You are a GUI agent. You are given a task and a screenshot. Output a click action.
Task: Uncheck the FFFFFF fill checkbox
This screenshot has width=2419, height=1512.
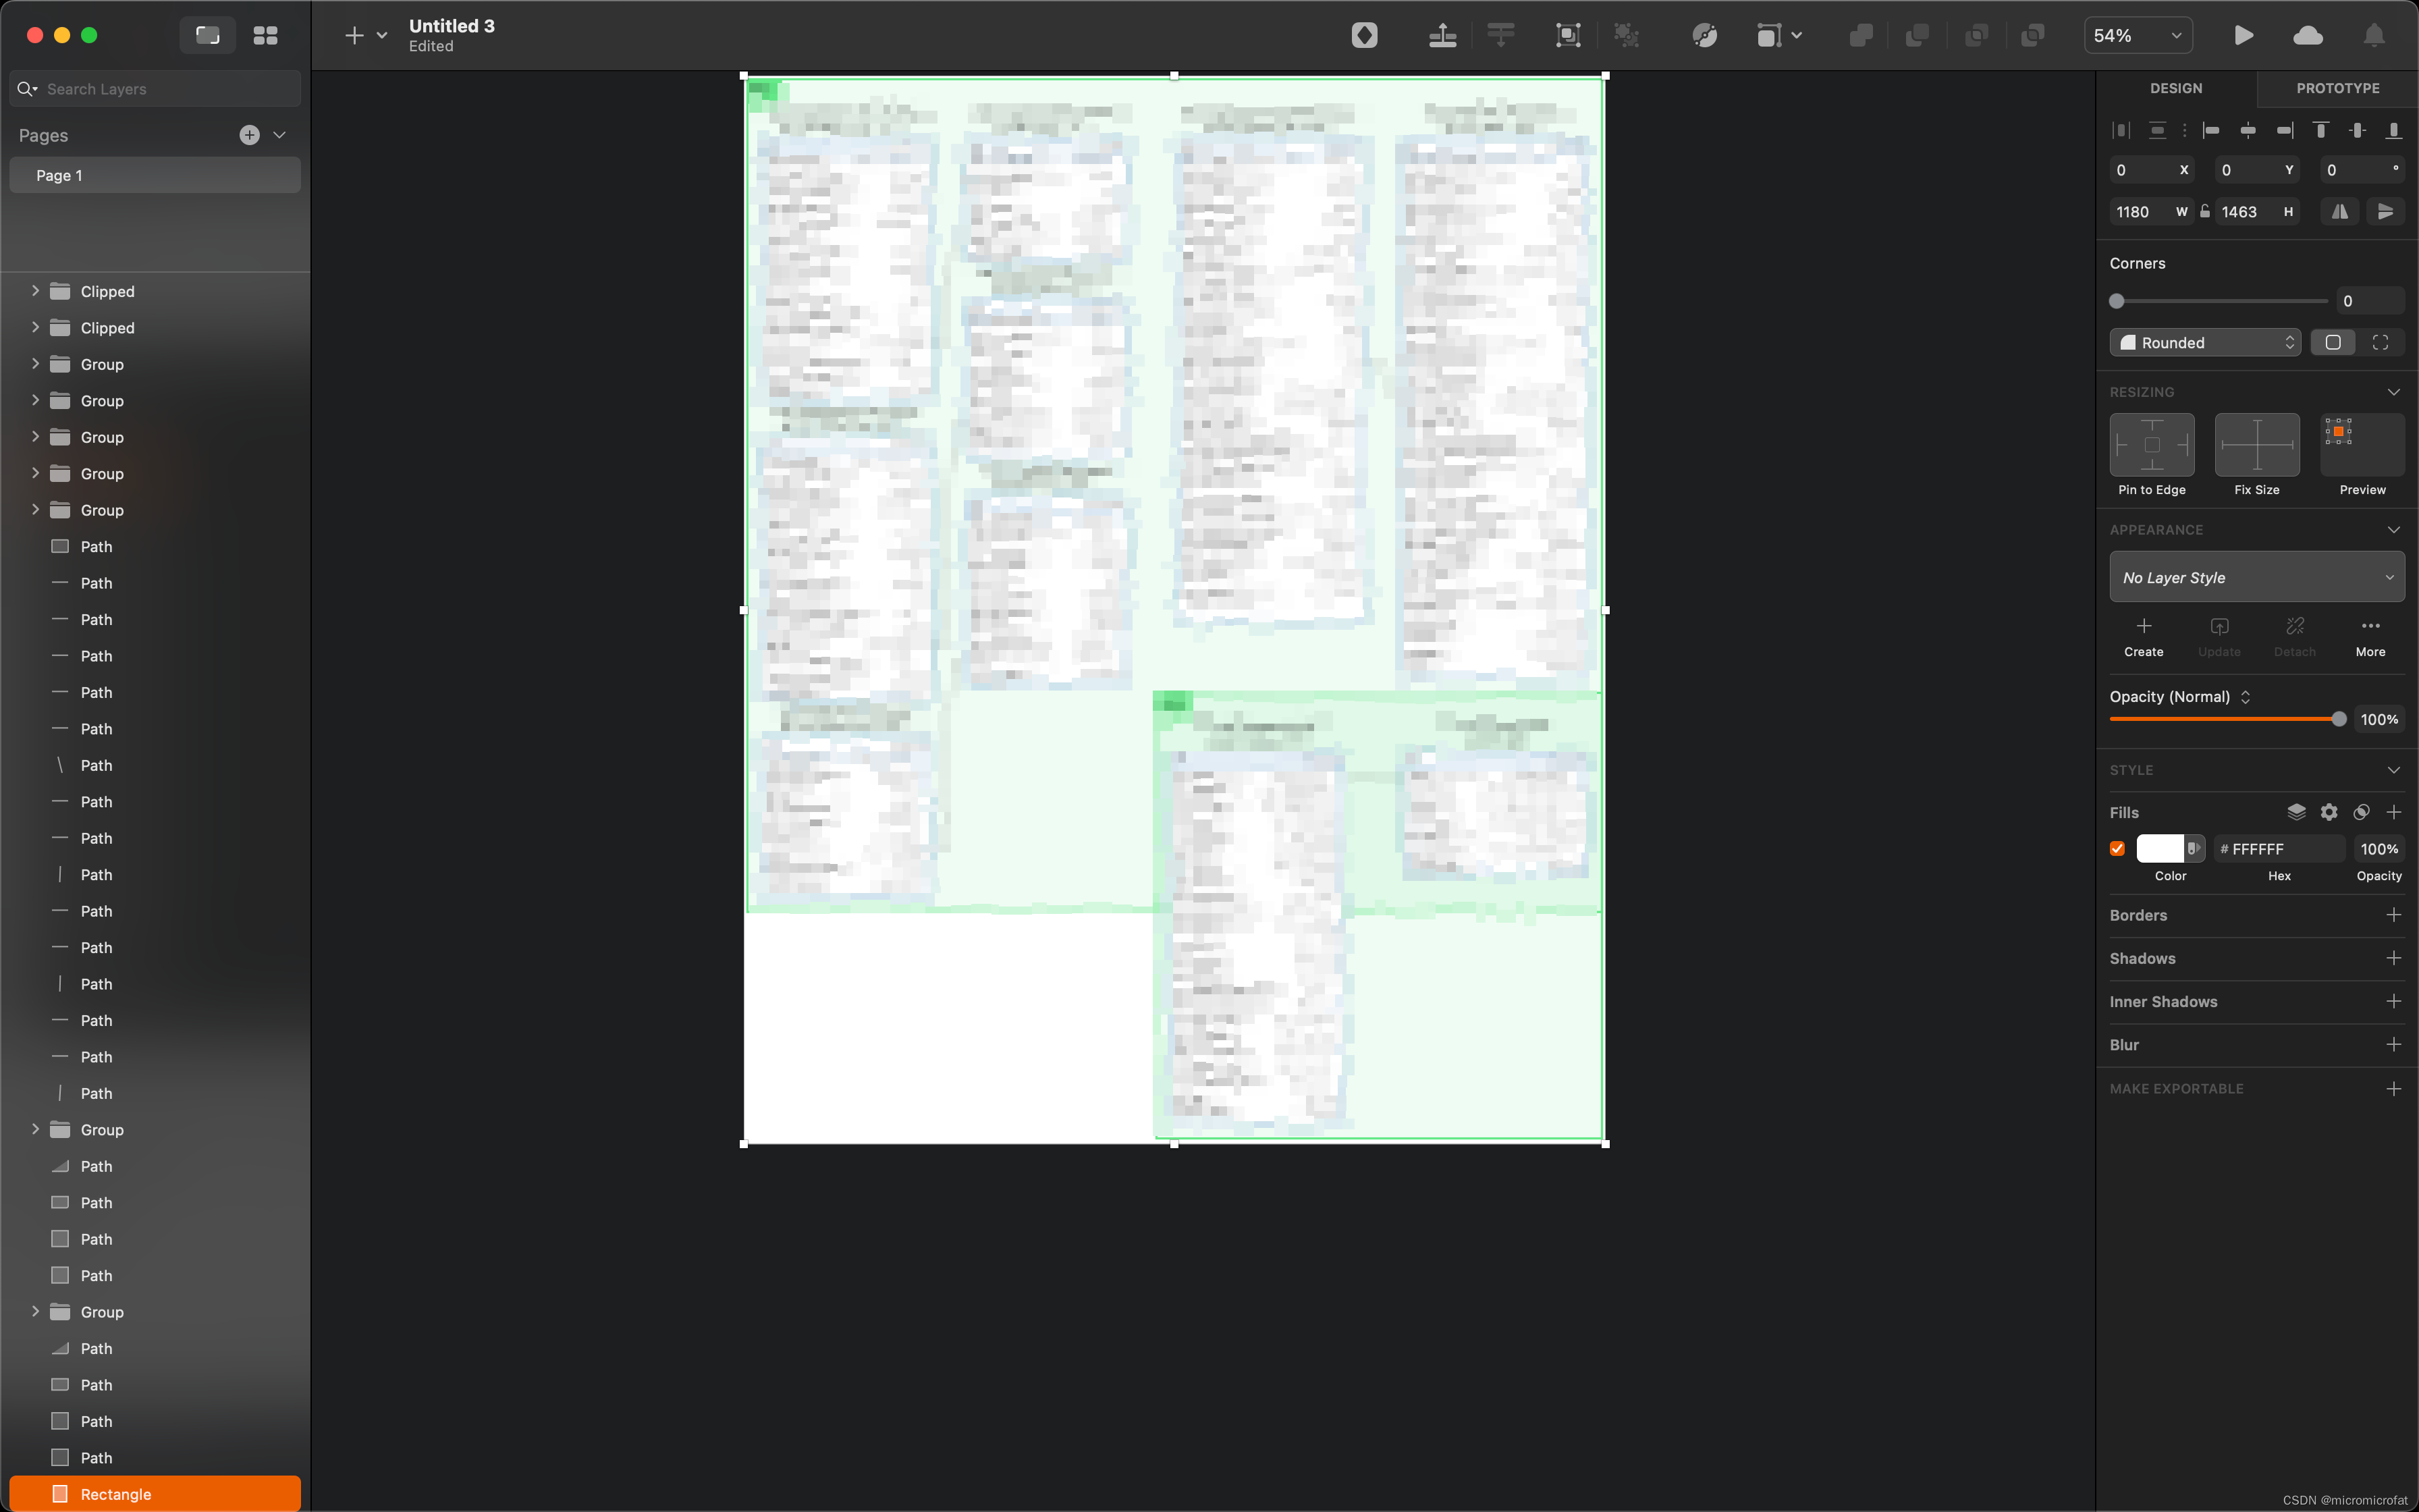(x=2117, y=848)
